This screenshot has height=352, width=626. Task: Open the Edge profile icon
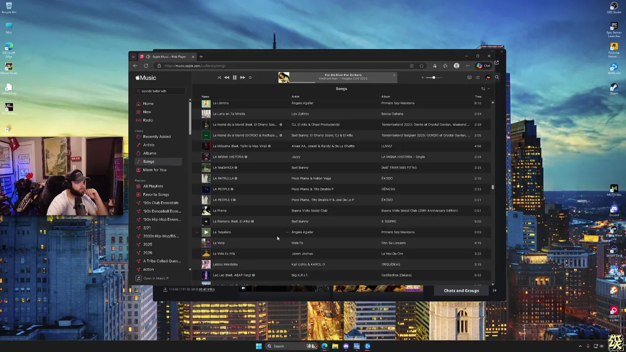pos(456,66)
